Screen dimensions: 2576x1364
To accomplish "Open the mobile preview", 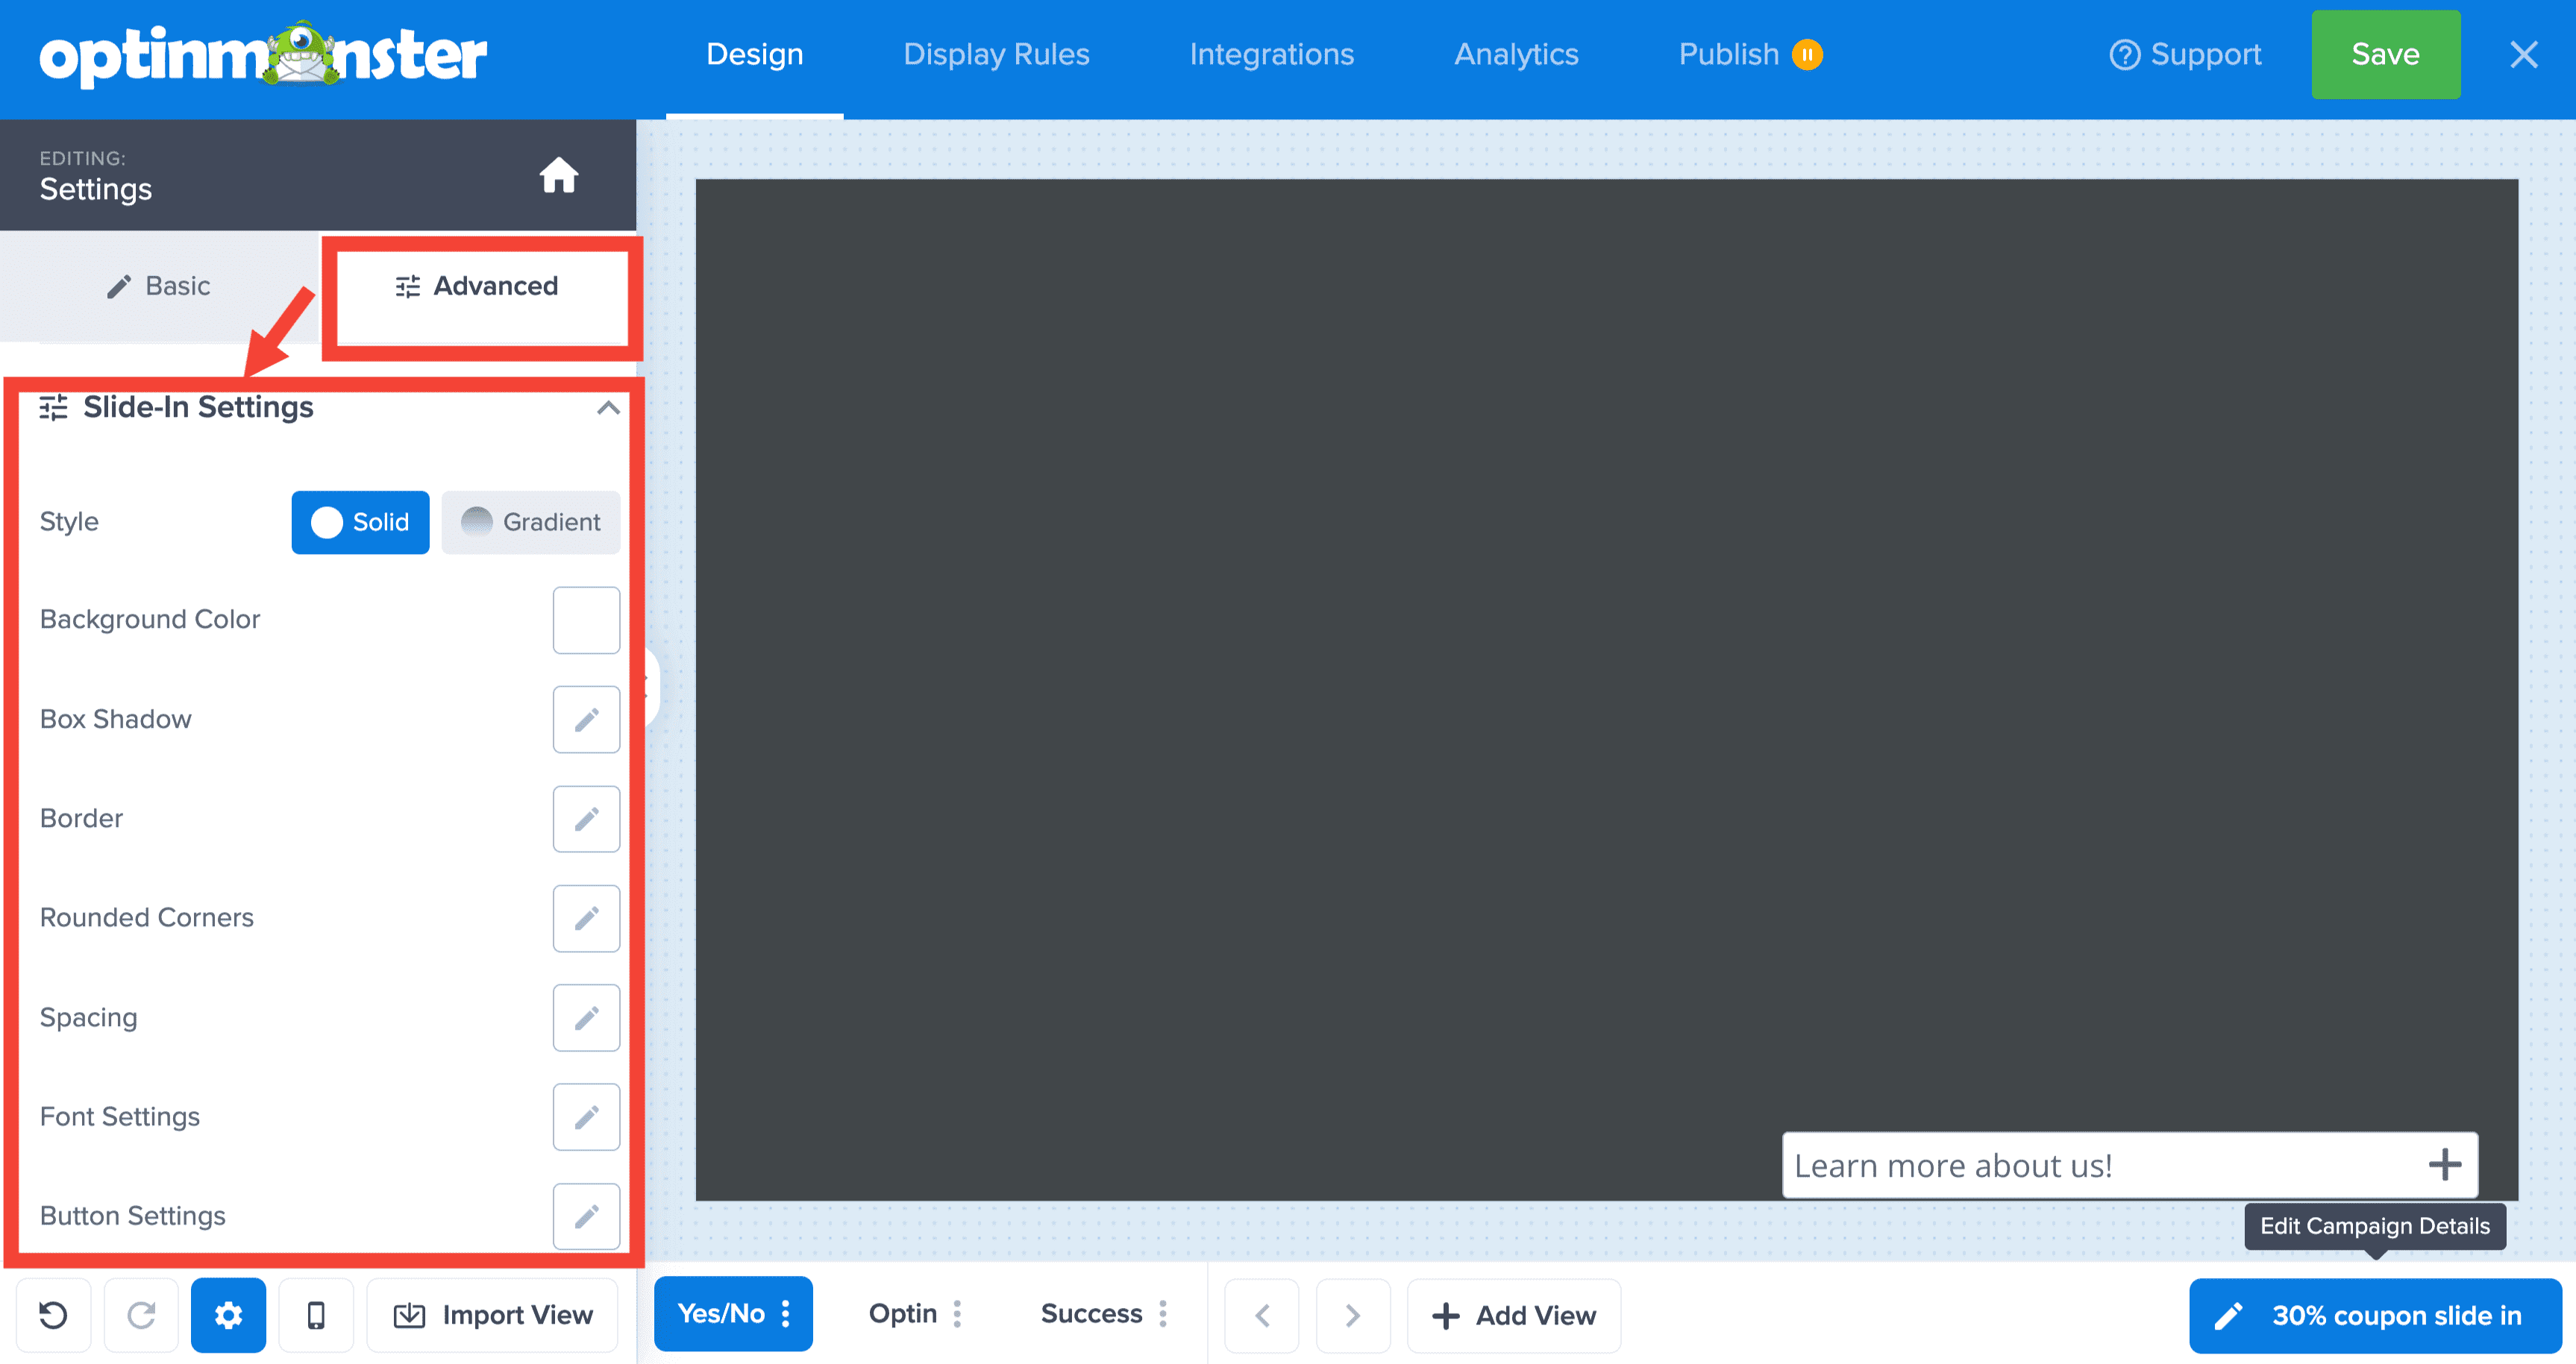I will [316, 1315].
